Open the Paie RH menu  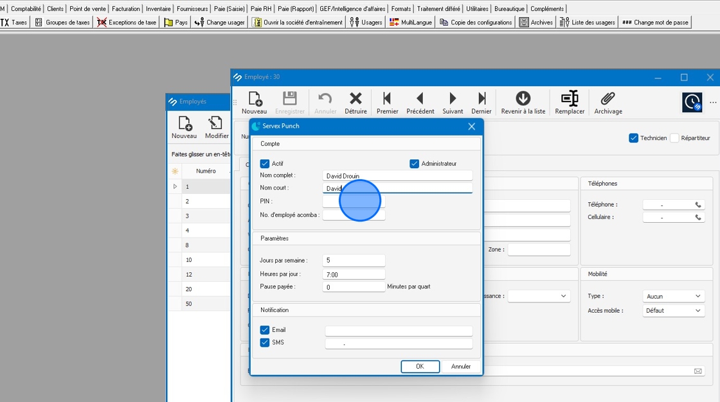(x=261, y=9)
